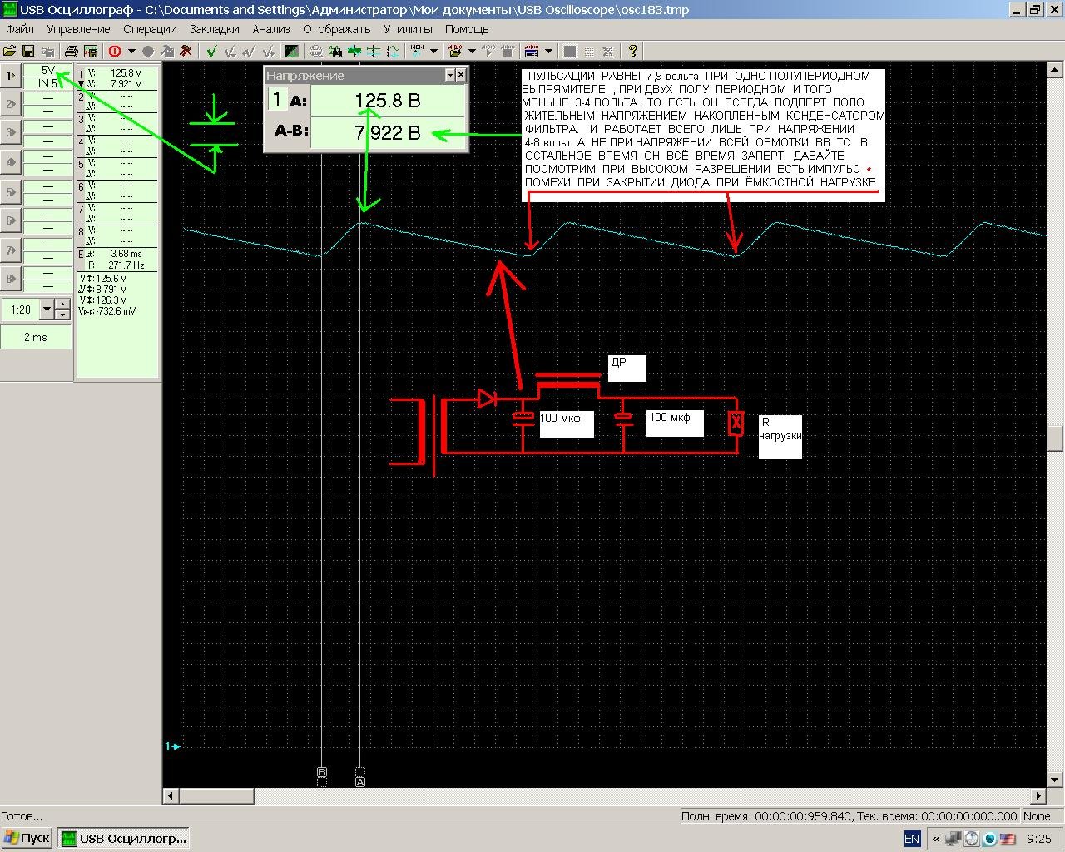Toggle channel 1 button
The image size is (1065, 852).
coord(11,76)
